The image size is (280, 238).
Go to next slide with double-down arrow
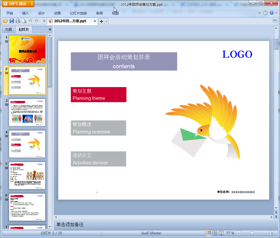276,217
